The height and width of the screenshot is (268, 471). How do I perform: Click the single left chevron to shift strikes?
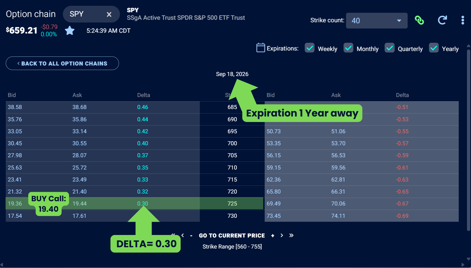click(x=183, y=235)
